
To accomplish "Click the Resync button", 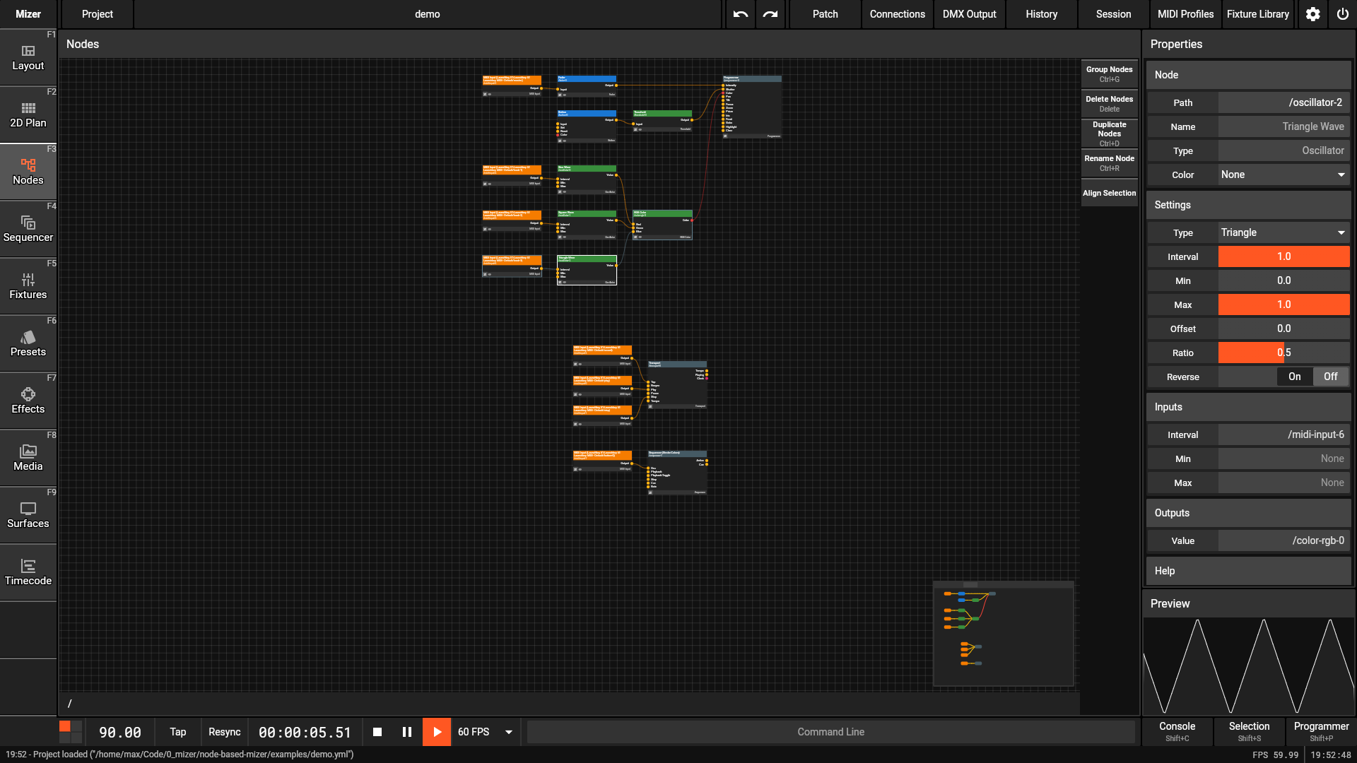I will pyautogui.click(x=224, y=732).
